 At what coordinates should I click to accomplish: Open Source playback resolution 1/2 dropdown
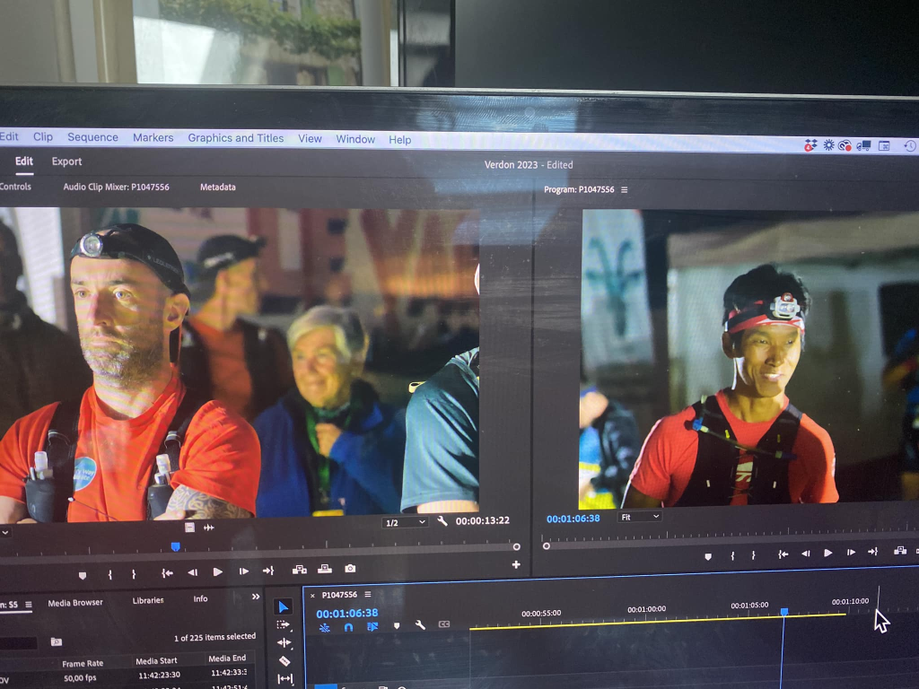point(405,523)
